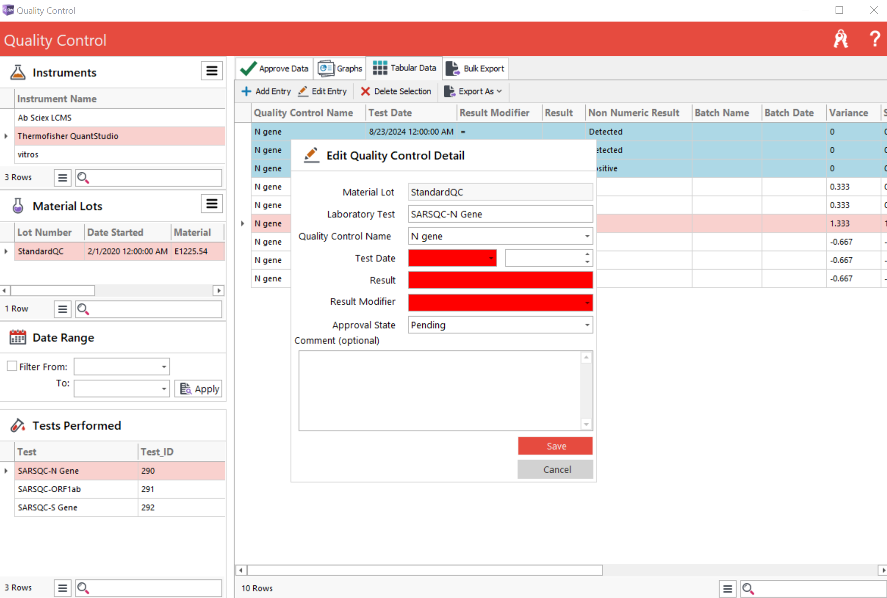Click the Delete Selection toolbar button
The height and width of the screenshot is (598, 887).
tap(396, 91)
